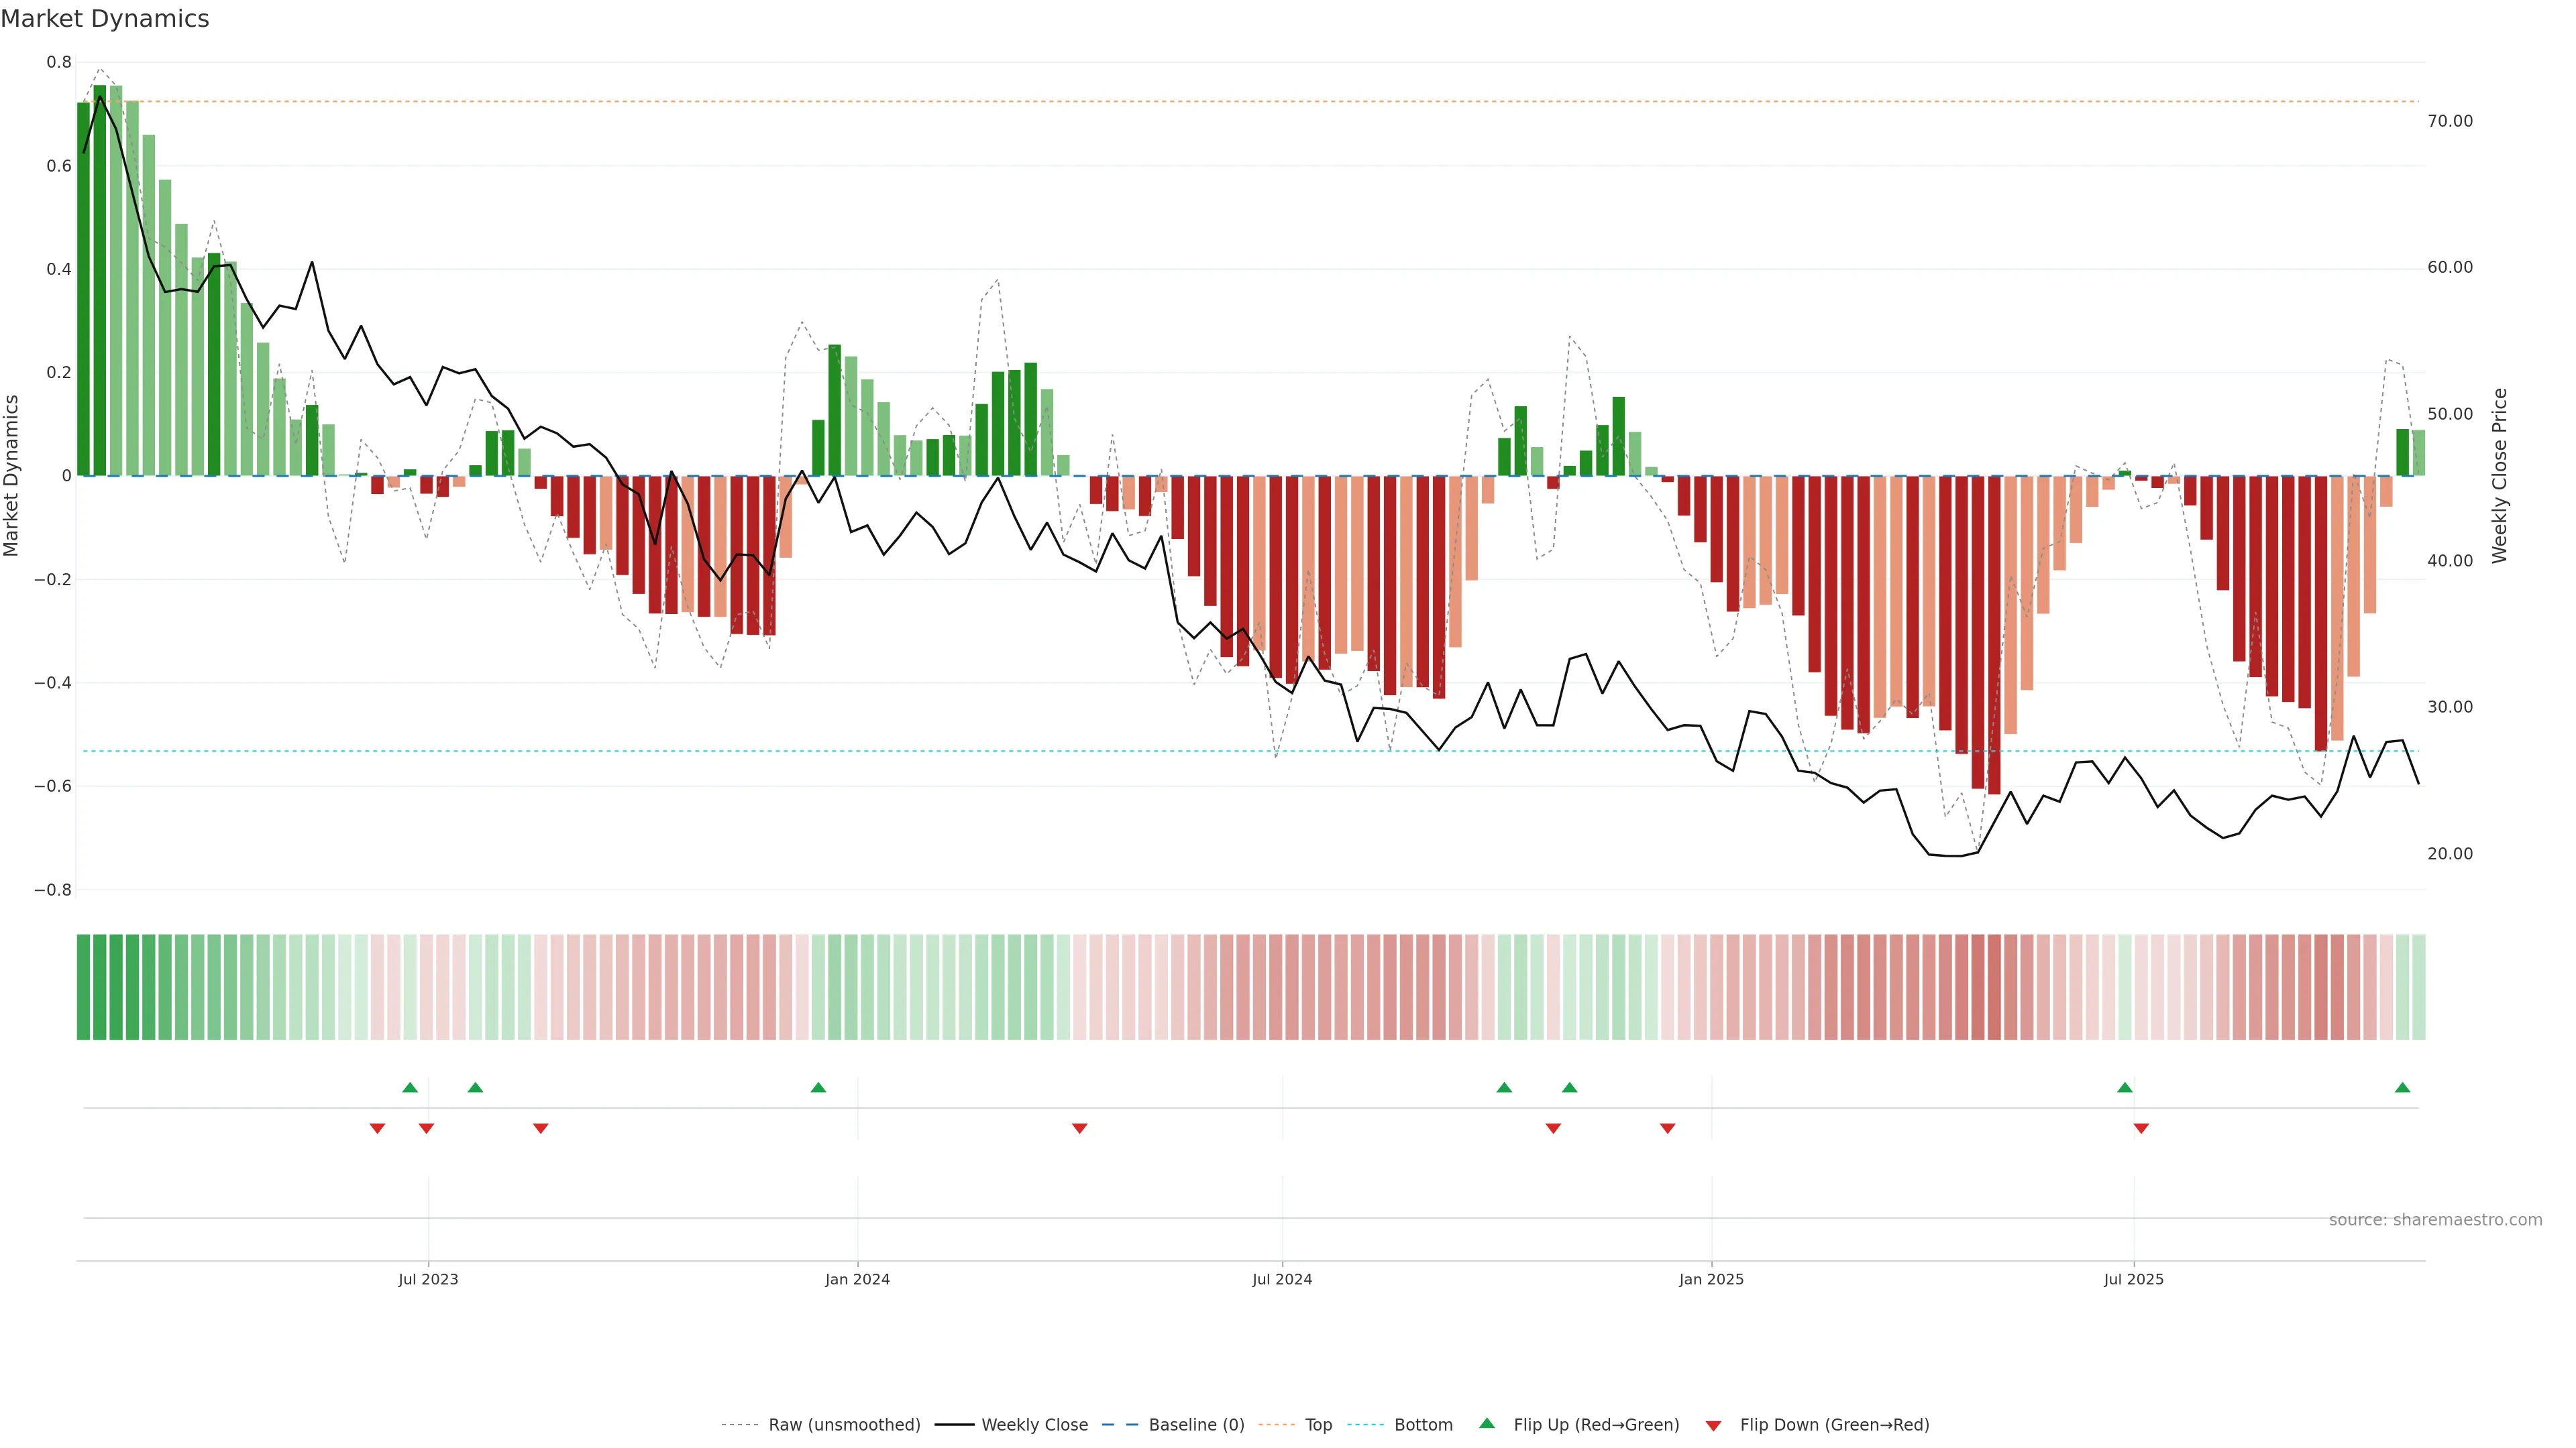The width and height of the screenshot is (2576, 1448).
Task: Click the Jul 2023 axis label
Action: tap(428, 1279)
